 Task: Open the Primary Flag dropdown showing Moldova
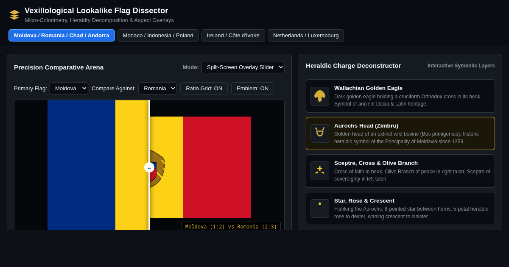[69, 88]
